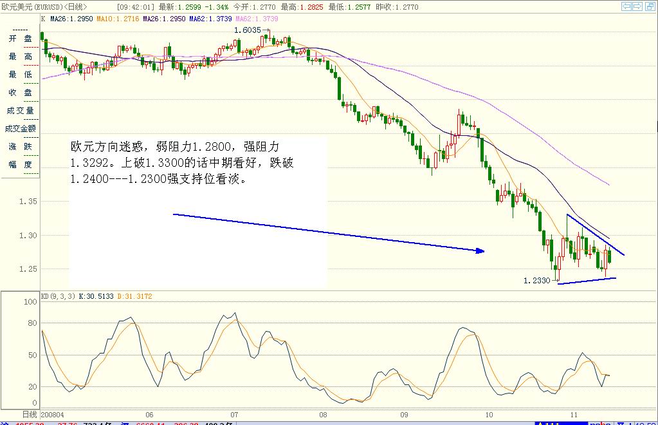Select 涨跌 in the left info panel
Viewport: 658px width, 425px height.
tap(20, 147)
